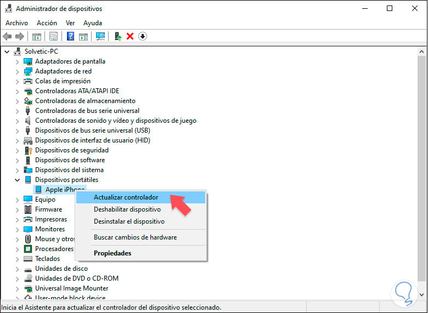Choose Deshabilitar dispositivo in context menu
Viewport: 428px width, 313px height.
[140, 209]
